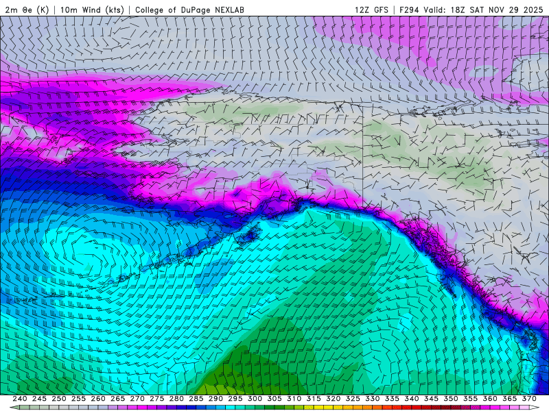
Task: Click 'College of DuPage NEXLAB' text
Action: (189, 10)
